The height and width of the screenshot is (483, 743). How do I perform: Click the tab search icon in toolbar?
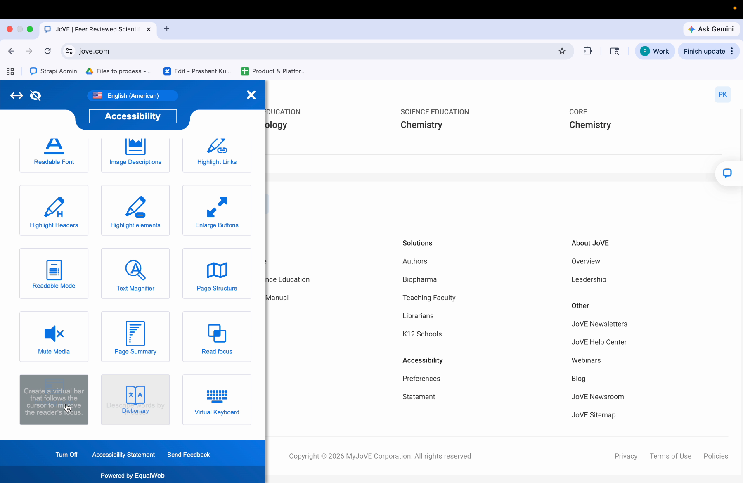tap(615, 51)
